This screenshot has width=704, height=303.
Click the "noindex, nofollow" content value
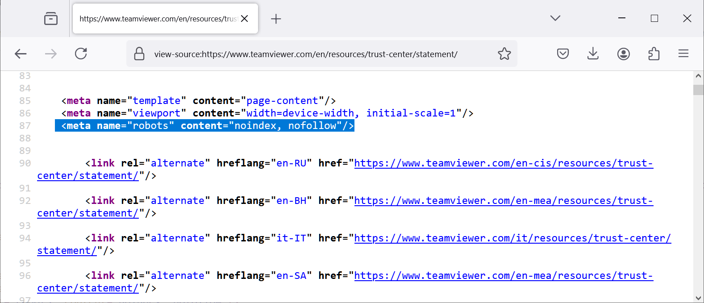285,126
